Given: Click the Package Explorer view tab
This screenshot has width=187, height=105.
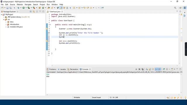Looking at the screenshot, I should [x=10, y=12].
